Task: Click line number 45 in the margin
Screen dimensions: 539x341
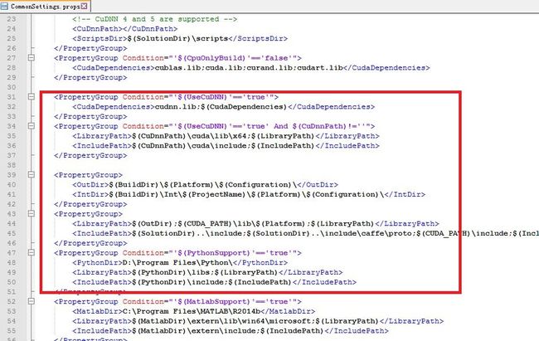Action: [12, 233]
